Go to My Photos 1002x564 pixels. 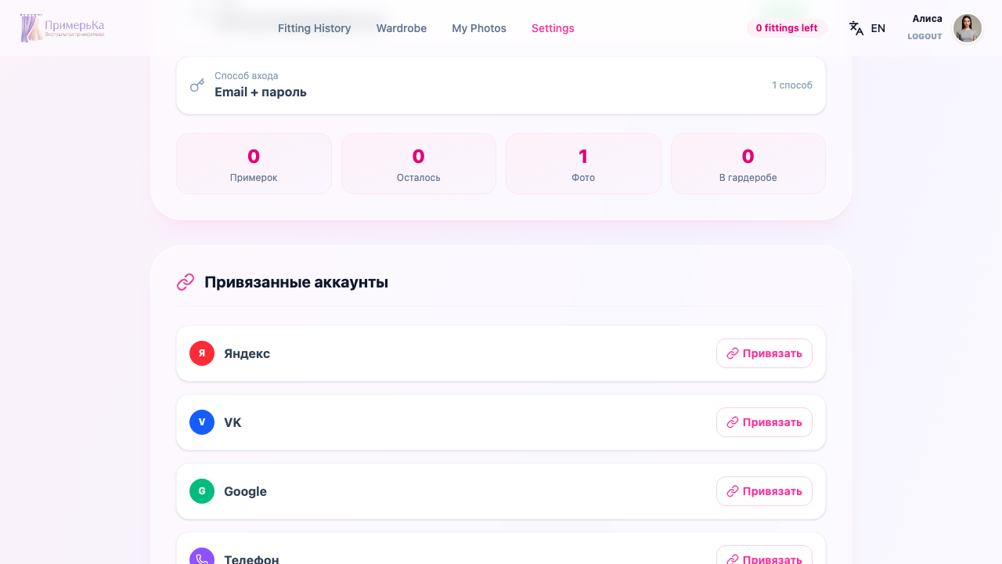[479, 28]
